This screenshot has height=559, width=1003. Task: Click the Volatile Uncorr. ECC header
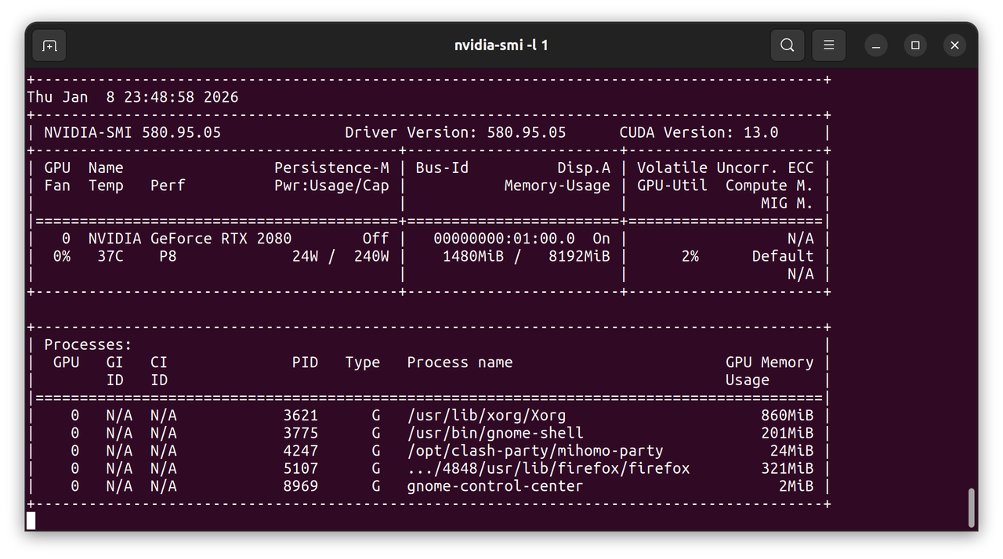tap(726, 168)
